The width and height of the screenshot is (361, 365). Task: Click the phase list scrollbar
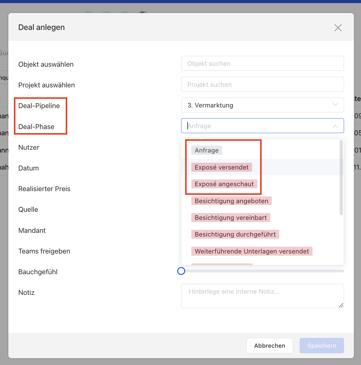click(x=341, y=178)
